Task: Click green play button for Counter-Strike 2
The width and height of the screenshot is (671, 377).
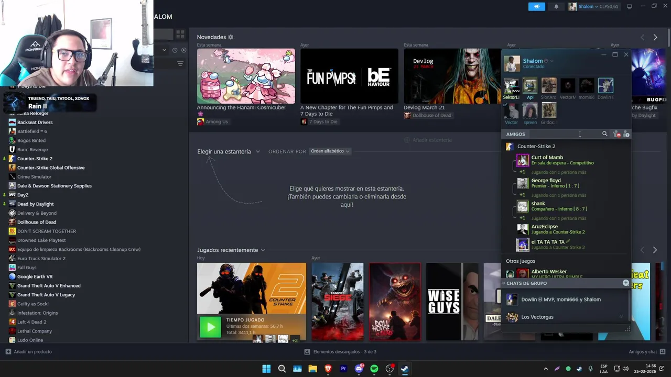Action: [210, 327]
